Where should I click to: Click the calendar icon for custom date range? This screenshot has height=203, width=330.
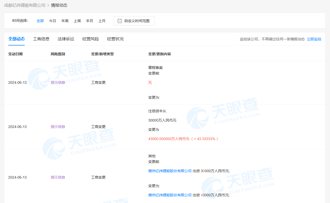(x=120, y=21)
